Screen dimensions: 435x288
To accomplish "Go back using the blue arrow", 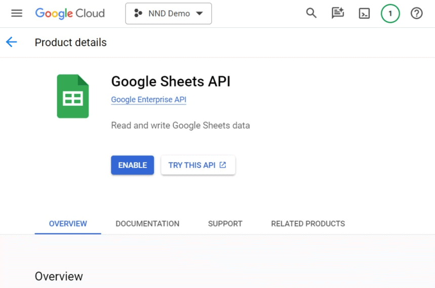I will pos(11,42).
